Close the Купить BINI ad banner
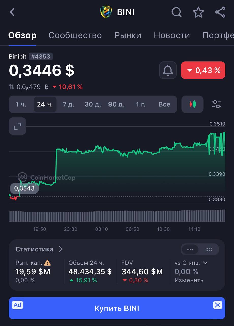 217,305
